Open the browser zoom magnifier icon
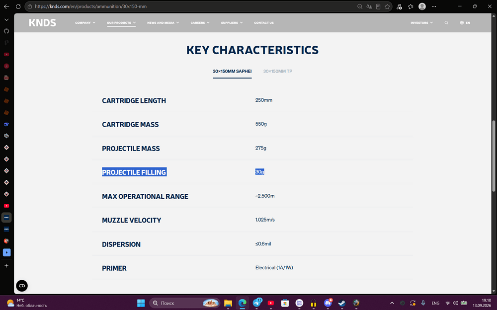The width and height of the screenshot is (497, 310). pos(360,6)
